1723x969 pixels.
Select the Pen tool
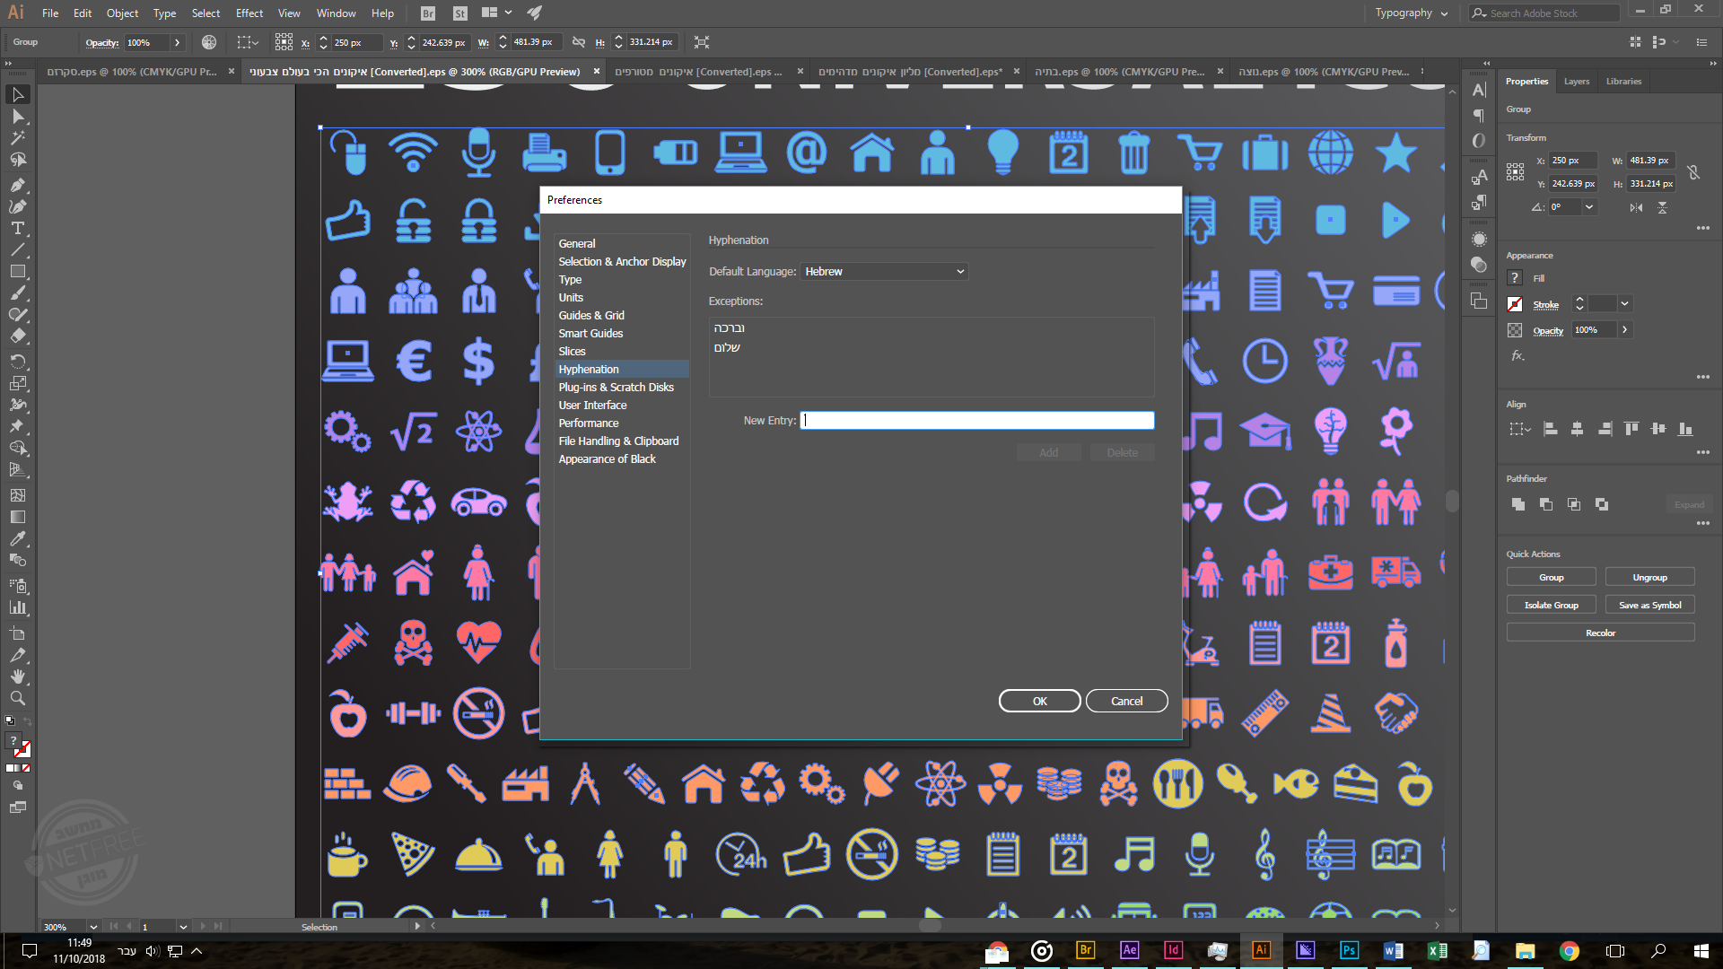pyautogui.click(x=17, y=185)
